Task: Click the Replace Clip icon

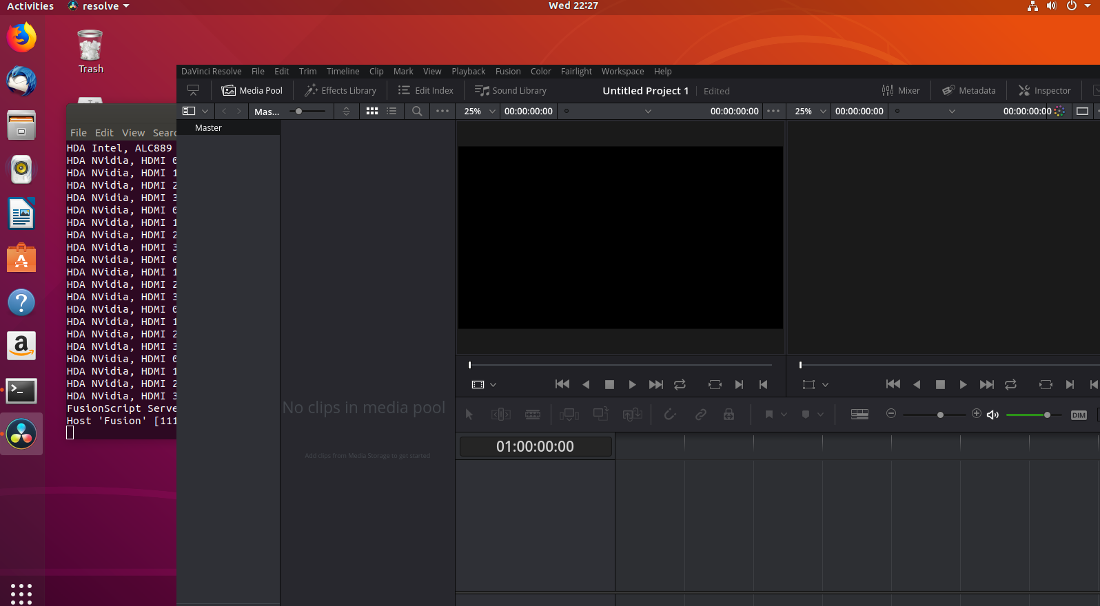Action: 632,414
